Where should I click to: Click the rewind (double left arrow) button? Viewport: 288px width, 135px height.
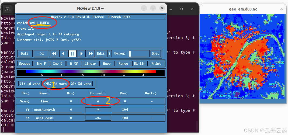click(x=54, y=54)
